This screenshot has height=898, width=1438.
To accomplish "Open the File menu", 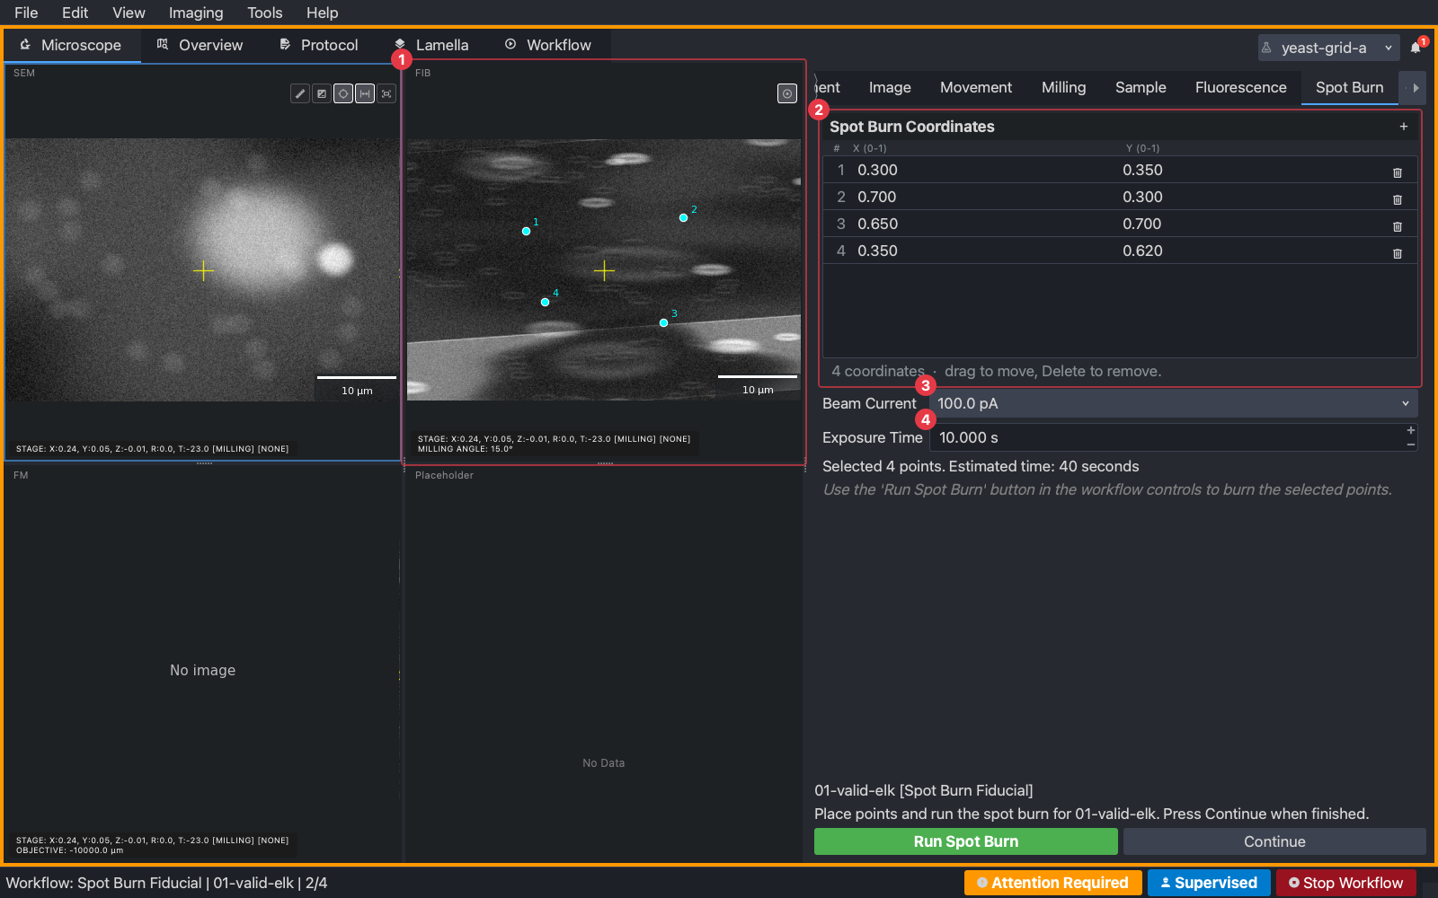I will click(x=26, y=13).
